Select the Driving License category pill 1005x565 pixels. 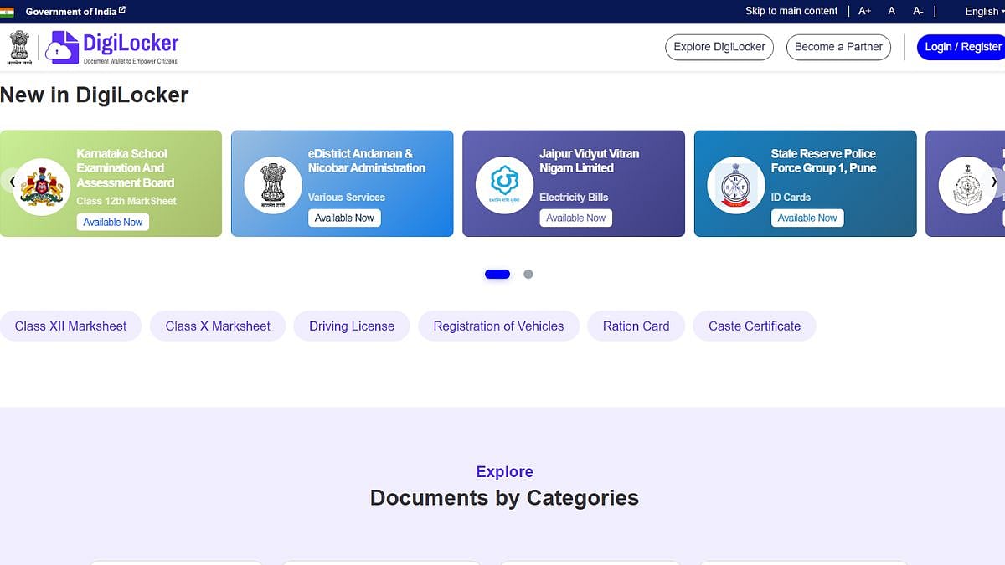[x=352, y=326]
